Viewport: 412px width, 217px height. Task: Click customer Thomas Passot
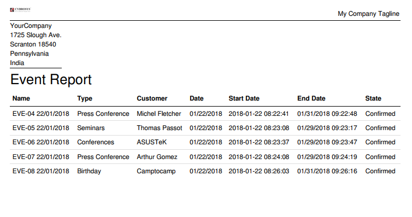[x=159, y=128]
